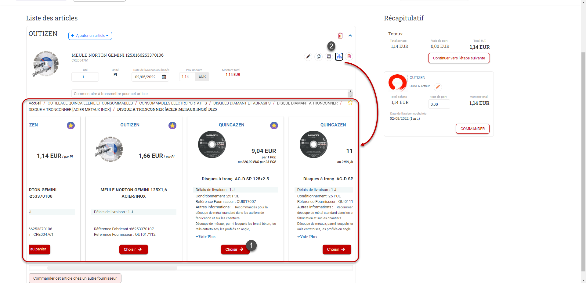The width and height of the screenshot is (586, 283).
Task: Open the catalog book icon for the article
Action: tap(329, 56)
